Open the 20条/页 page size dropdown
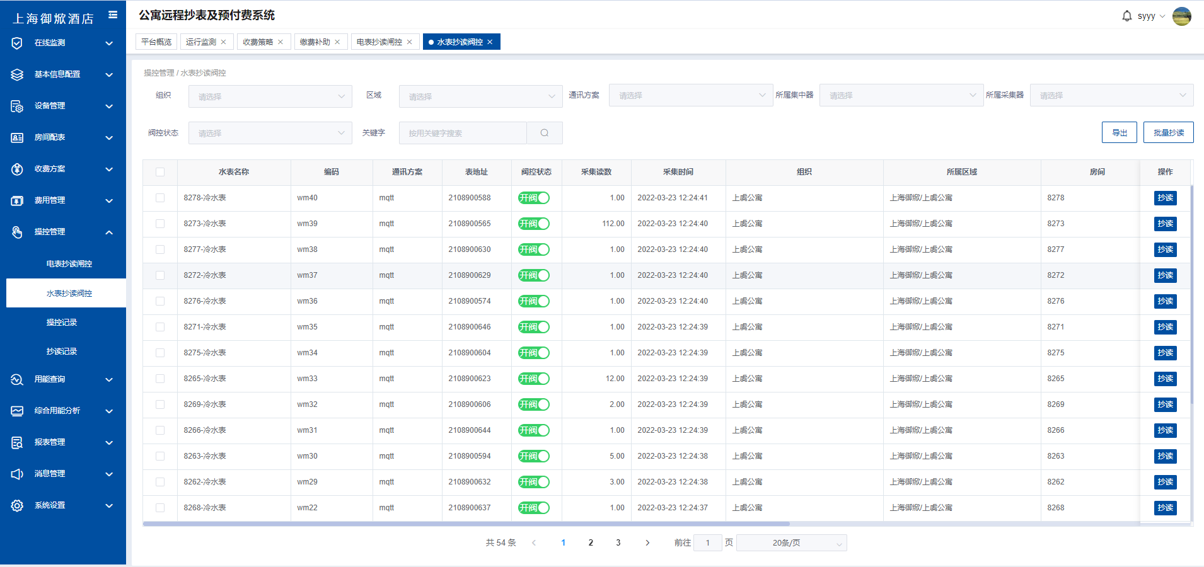Viewport: 1204px width, 567px height. pos(791,542)
